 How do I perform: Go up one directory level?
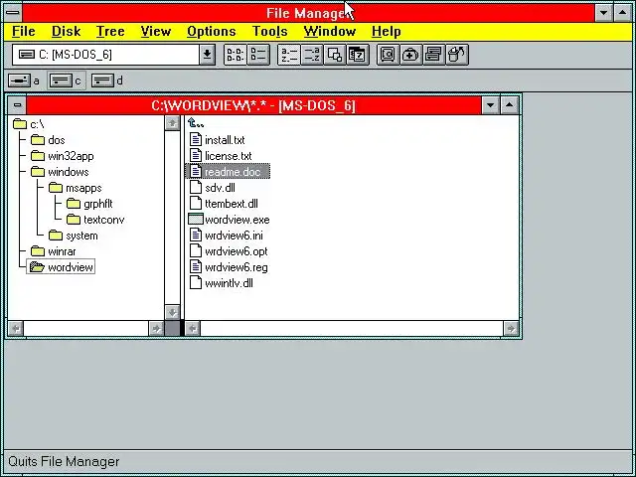pyautogui.click(x=197, y=123)
